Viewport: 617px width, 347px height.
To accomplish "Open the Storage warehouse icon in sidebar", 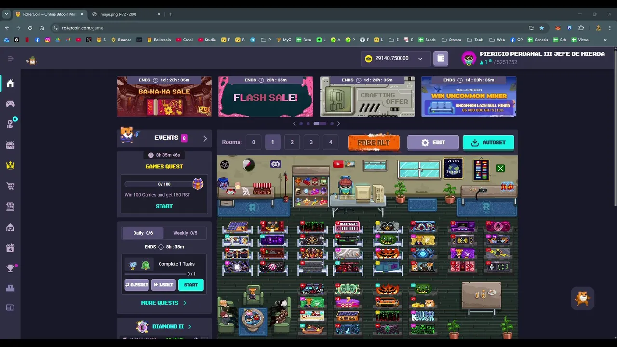I will pos(10,227).
